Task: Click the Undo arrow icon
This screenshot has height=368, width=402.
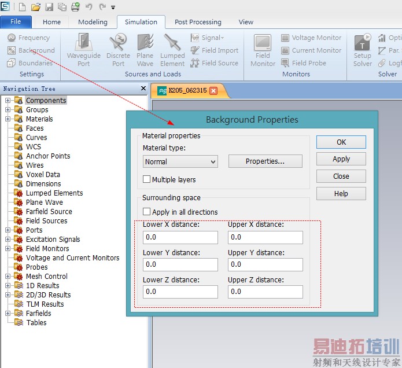Action: 88,7
